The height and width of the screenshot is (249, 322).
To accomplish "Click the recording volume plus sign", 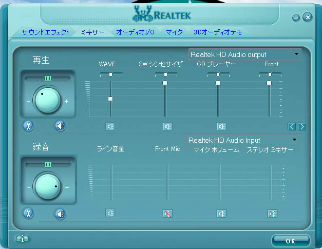I will tap(67, 187).
